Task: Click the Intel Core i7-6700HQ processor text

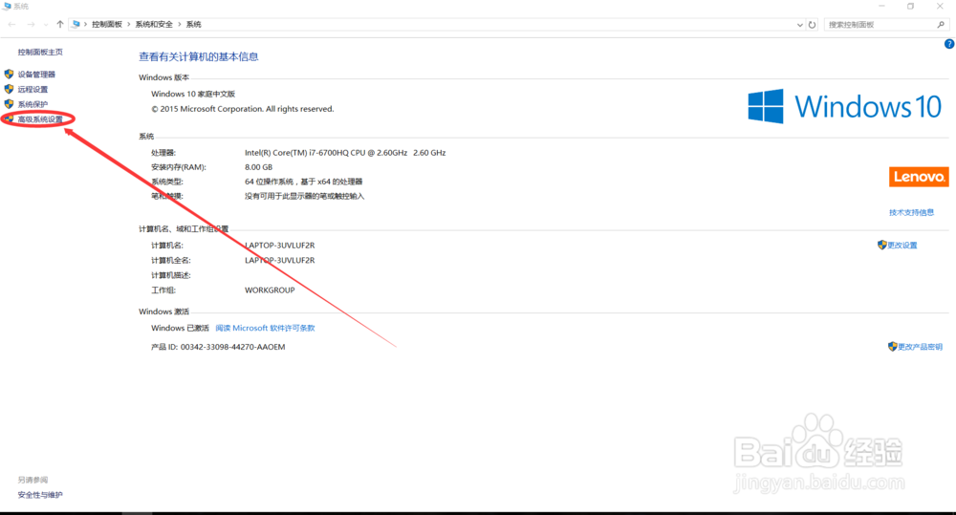Action: point(345,152)
